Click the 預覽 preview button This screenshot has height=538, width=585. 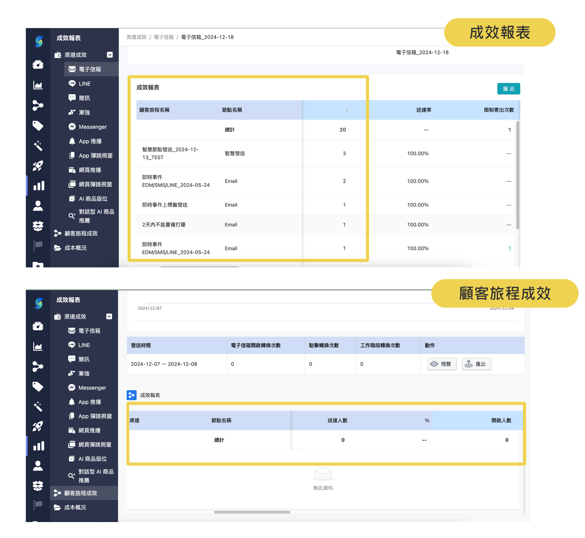tap(442, 364)
